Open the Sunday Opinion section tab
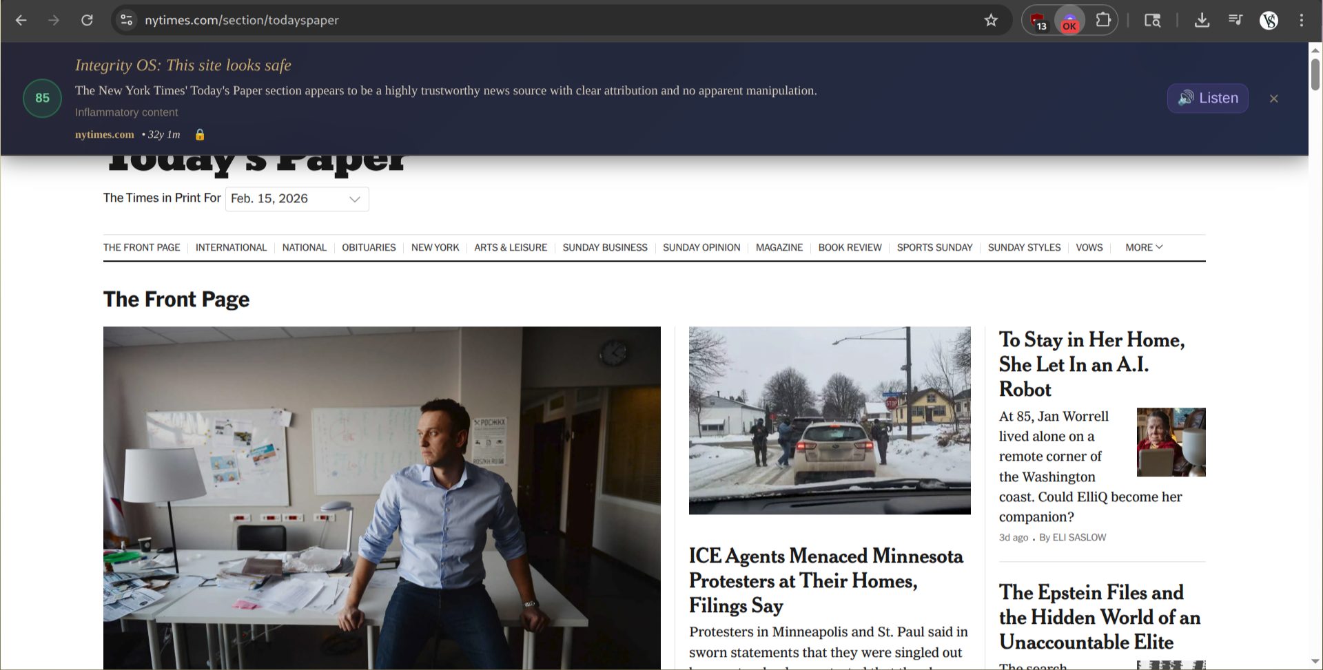 701,247
